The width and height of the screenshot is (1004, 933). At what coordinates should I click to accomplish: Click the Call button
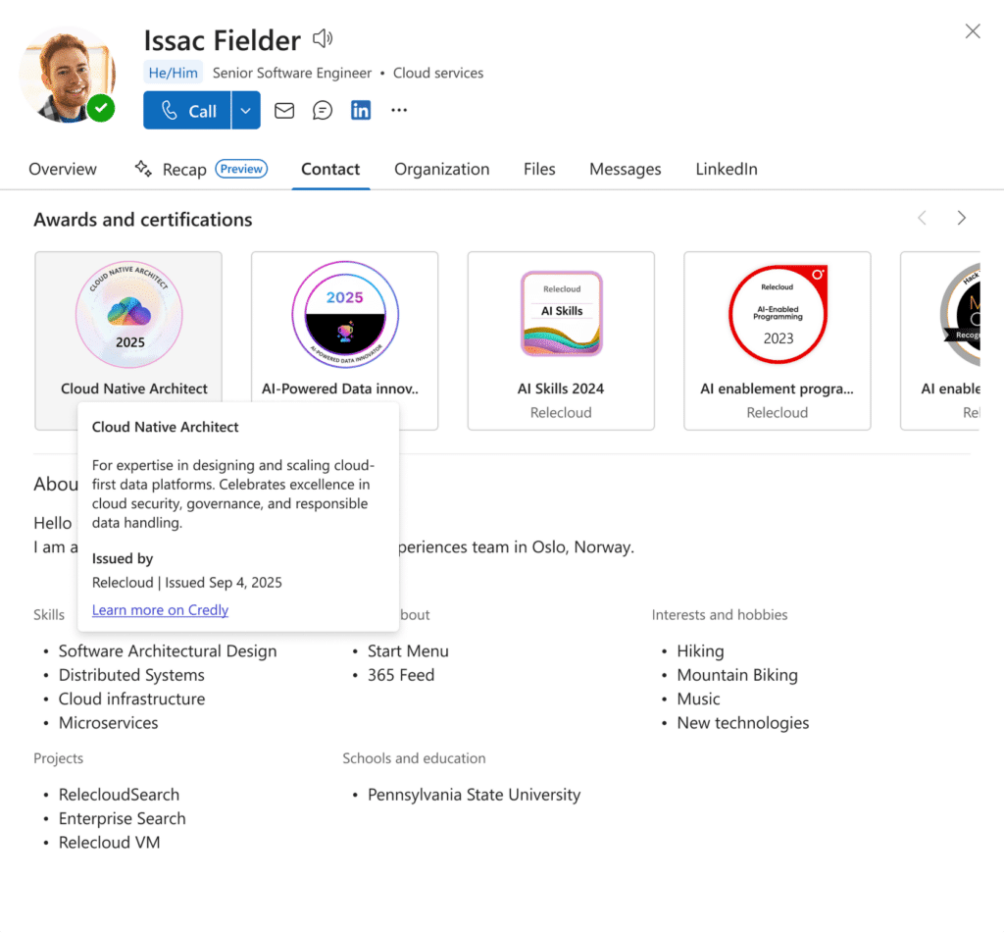pos(186,110)
